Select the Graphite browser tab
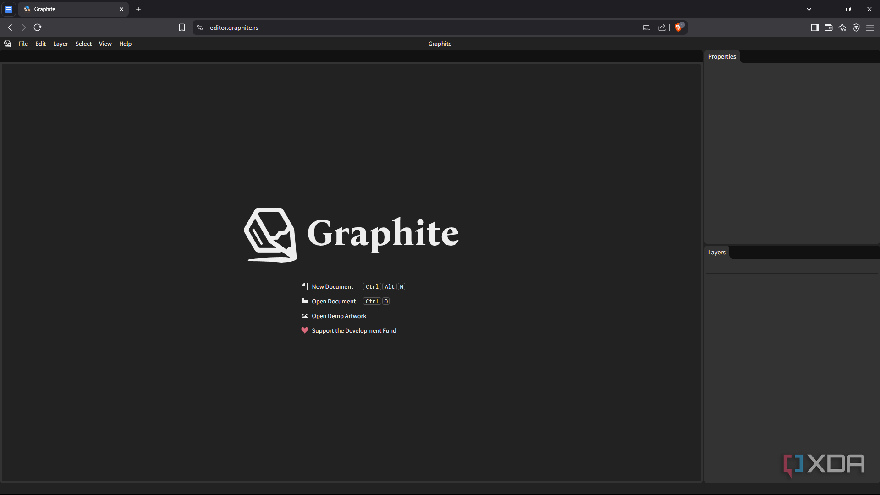This screenshot has width=880, height=495. point(73,9)
